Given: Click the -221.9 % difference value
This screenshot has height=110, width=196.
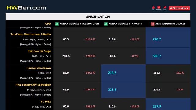Looking at the screenshot, I should pyautogui.click(x=90, y=90).
